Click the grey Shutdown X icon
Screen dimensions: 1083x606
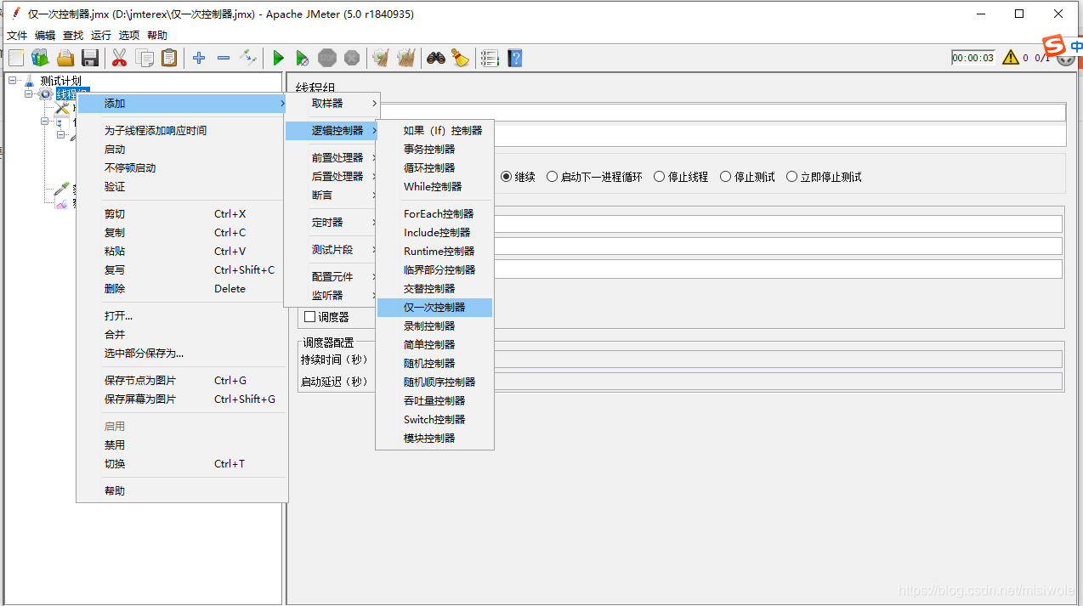point(352,58)
